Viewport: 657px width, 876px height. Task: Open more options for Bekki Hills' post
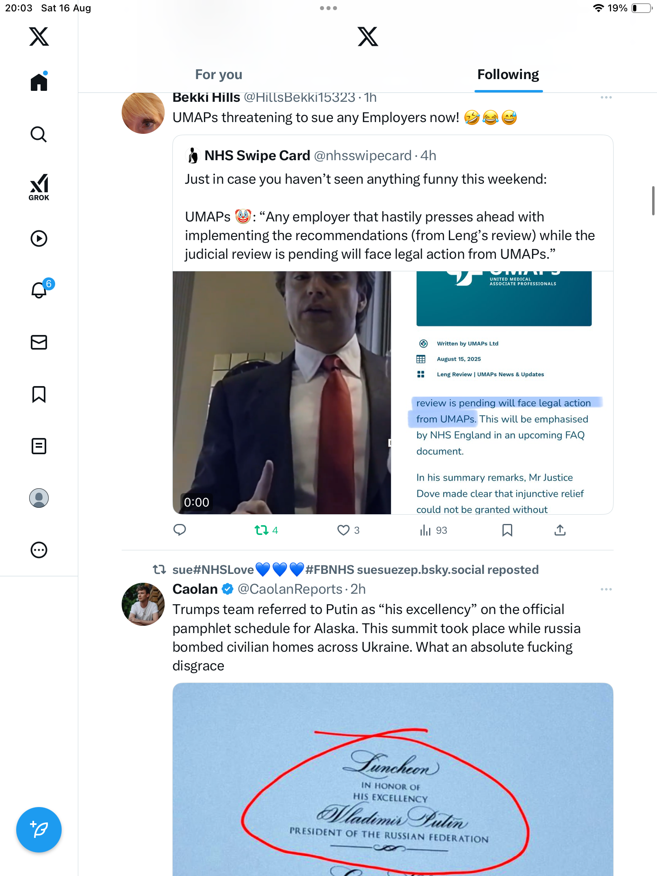606,97
